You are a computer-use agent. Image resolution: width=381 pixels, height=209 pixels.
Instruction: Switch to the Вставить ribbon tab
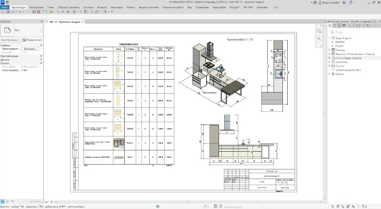click(102, 7)
